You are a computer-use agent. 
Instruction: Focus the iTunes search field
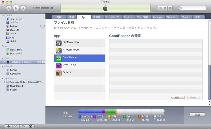pyautogui.click(x=193, y=8)
